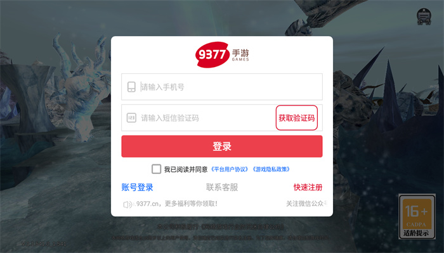Click the 适龄提示 label under the age badge
This screenshot has width=444, height=253.
[x=416, y=233]
